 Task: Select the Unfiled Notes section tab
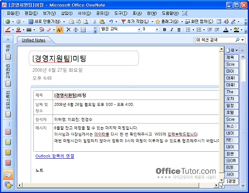(x=34, y=40)
